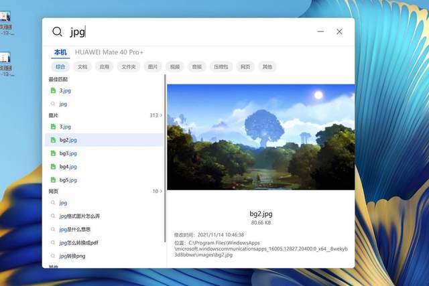429x286 pixels.
Task: Click the 修改时间 2021/11/14 line
Action: (208, 234)
